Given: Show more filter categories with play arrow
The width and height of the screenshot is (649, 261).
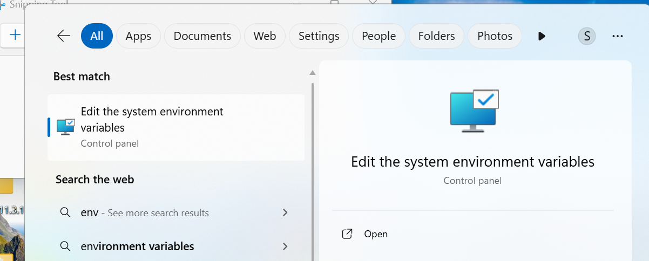Looking at the screenshot, I should (542, 36).
